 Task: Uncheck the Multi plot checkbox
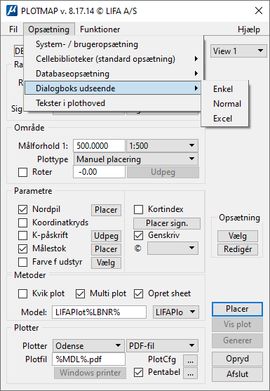[80, 294]
